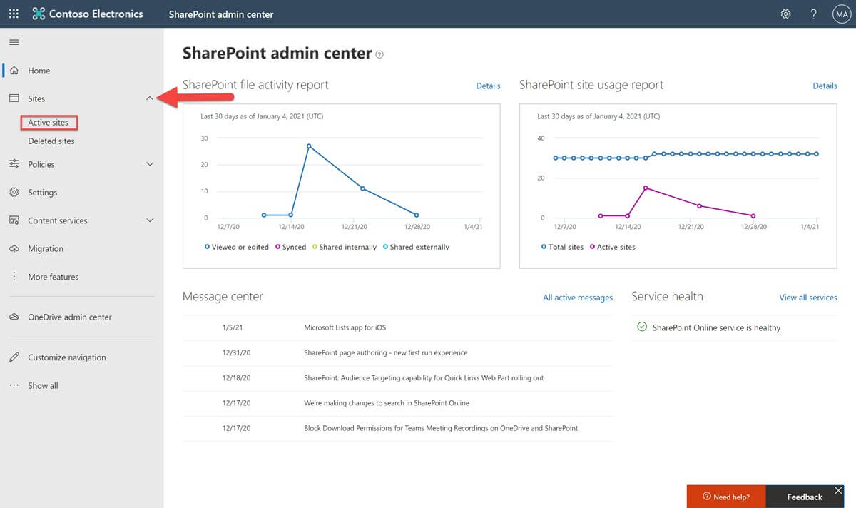This screenshot has width=856, height=508.
Task: Click the 1/5/21 message date
Action: [x=233, y=327]
